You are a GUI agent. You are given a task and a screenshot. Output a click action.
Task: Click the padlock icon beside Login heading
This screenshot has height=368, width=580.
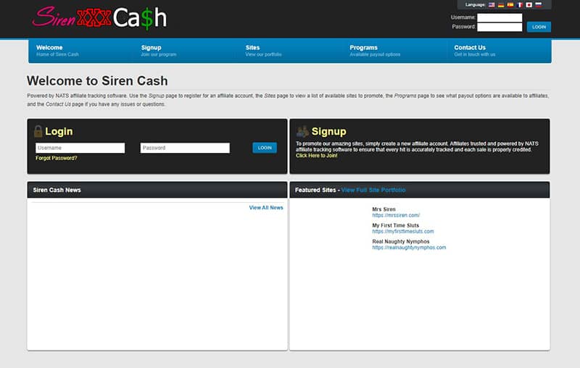click(38, 131)
